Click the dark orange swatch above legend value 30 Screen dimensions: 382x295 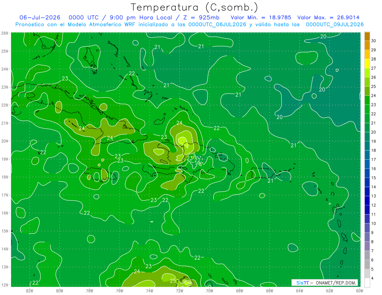coord(367,36)
